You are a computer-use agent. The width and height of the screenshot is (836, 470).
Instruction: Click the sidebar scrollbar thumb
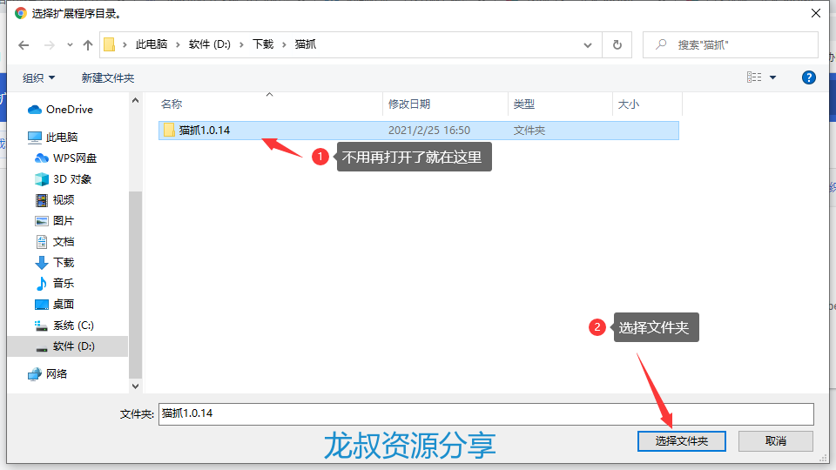point(135,284)
